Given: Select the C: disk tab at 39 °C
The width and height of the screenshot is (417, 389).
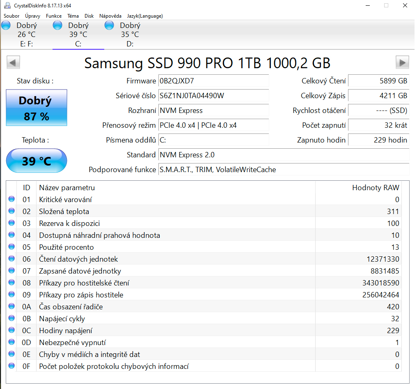Looking at the screenshot, I should pos(78,35).
